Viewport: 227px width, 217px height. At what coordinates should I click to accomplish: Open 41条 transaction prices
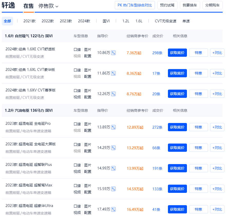156,210
